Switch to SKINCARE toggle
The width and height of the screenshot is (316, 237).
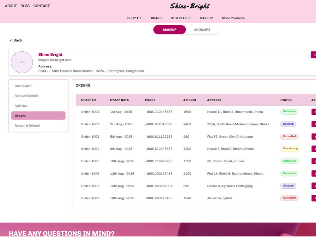pyautogui.click(x=202, y=30)
